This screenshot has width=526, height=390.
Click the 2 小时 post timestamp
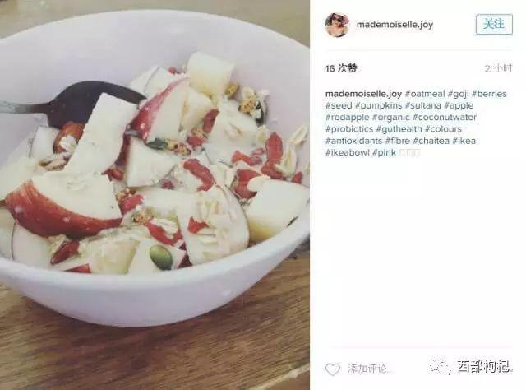pos(498,68)
